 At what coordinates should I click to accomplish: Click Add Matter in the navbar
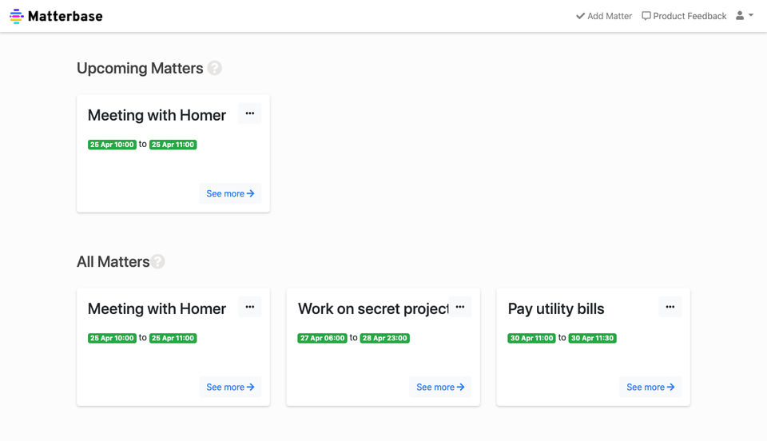point(604,16)
